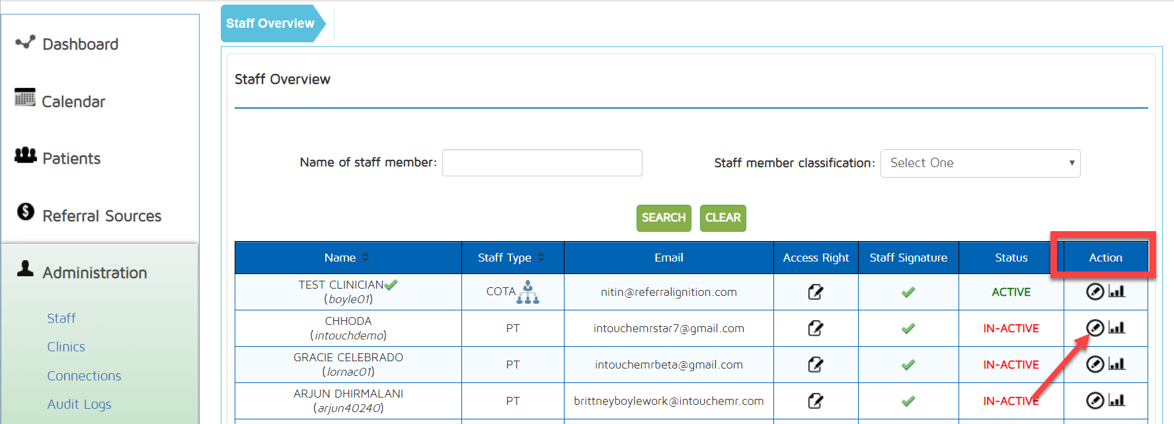This screenshot has height=424, width=1174.
Task: Click bar chart icon for GRACIE CELEBRADO
Action: [1116, 364]
